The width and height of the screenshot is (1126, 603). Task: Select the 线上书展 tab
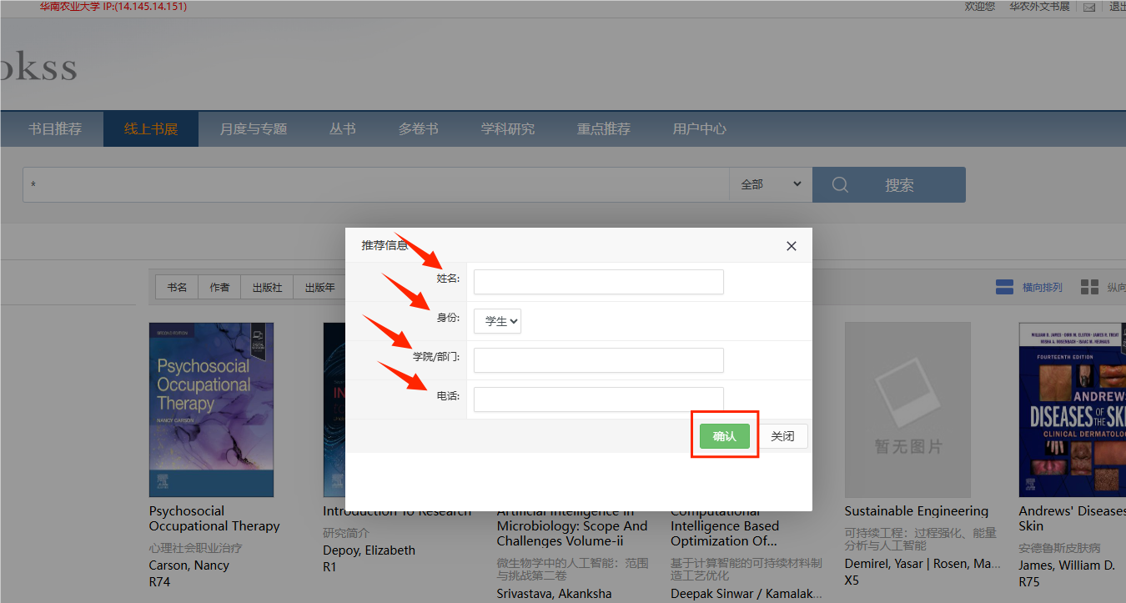coord(151,129)
